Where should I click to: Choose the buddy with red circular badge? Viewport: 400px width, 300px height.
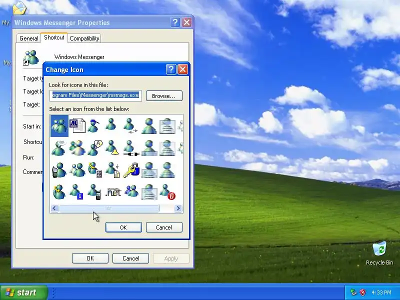pos(167,192)
